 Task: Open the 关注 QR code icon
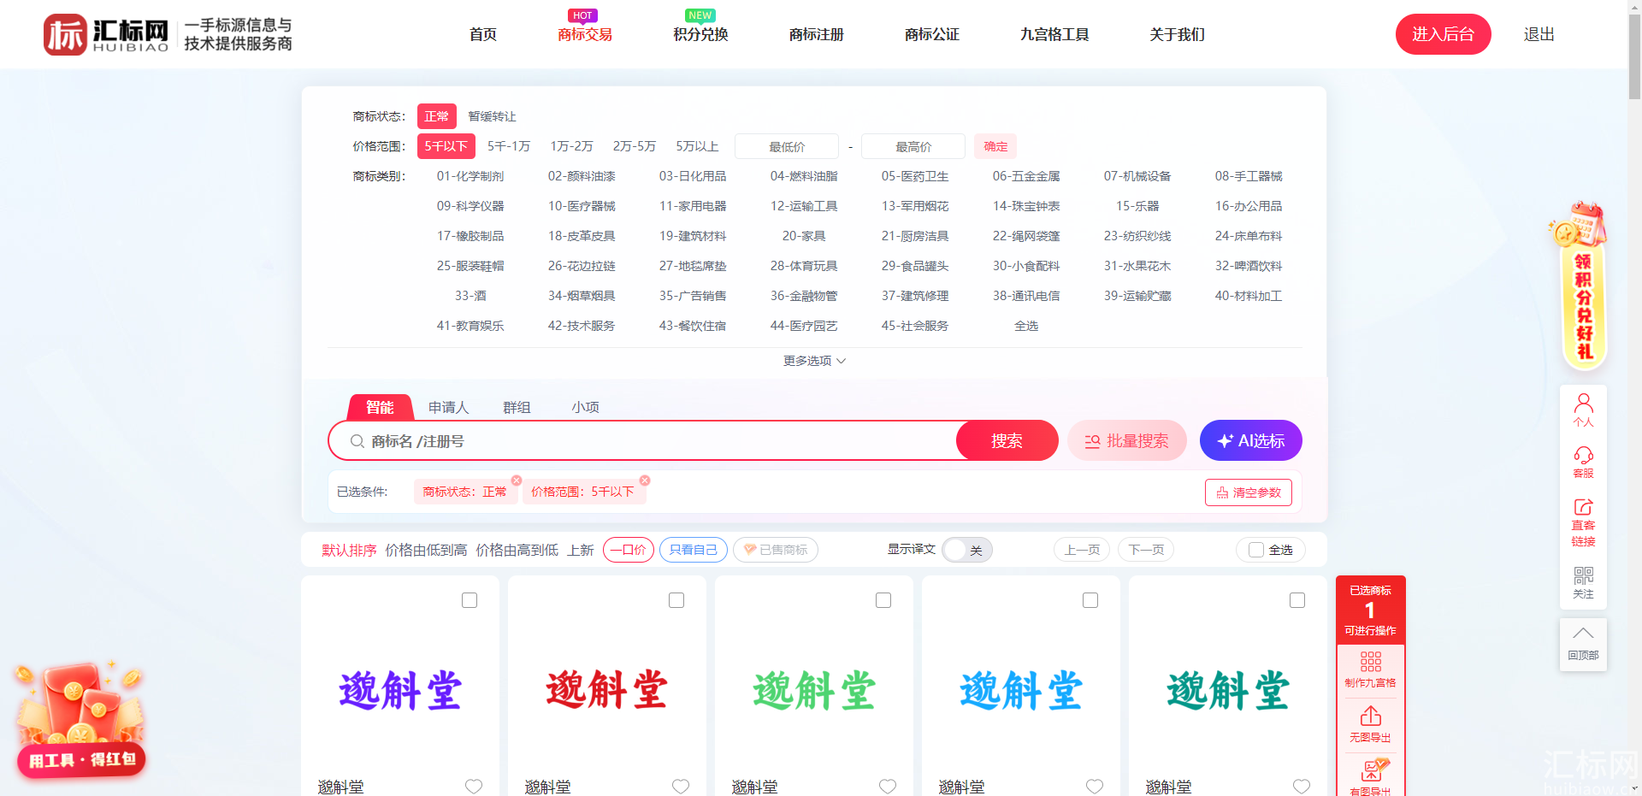coord(1583,582)
